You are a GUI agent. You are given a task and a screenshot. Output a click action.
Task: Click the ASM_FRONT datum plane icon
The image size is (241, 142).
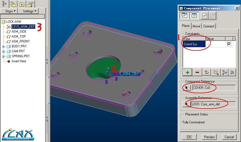[9, 41]
